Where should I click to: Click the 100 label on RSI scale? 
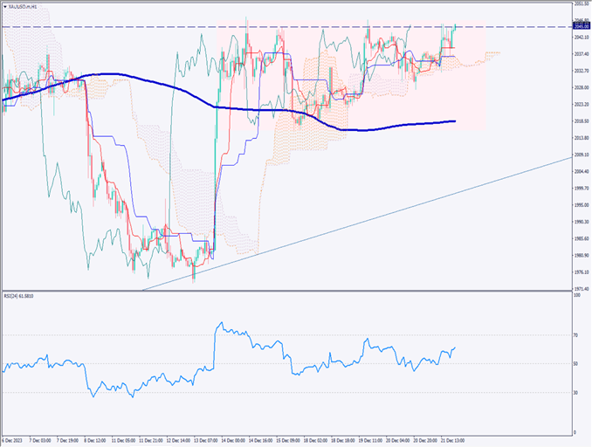576,297
